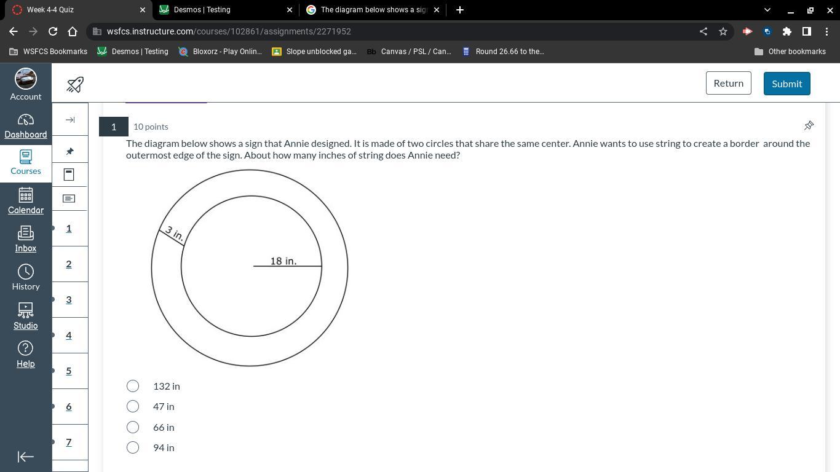This screenshot has height=472, width=840.
Task: Close the Week 4-4 Quiz tab
Action: pos(143,10)
